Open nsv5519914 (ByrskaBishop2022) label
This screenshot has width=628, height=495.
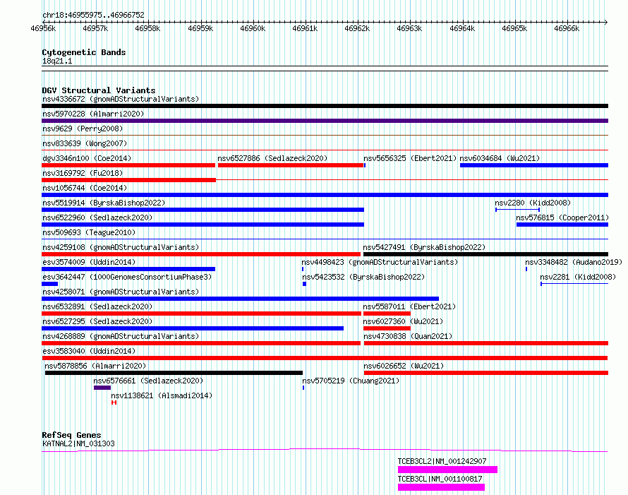(104, 203)
